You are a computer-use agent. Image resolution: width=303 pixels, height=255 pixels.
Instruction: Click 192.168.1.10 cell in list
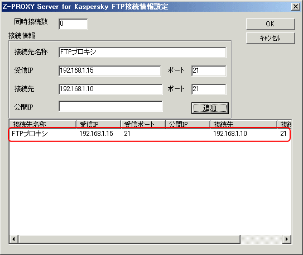coord(230,134)
